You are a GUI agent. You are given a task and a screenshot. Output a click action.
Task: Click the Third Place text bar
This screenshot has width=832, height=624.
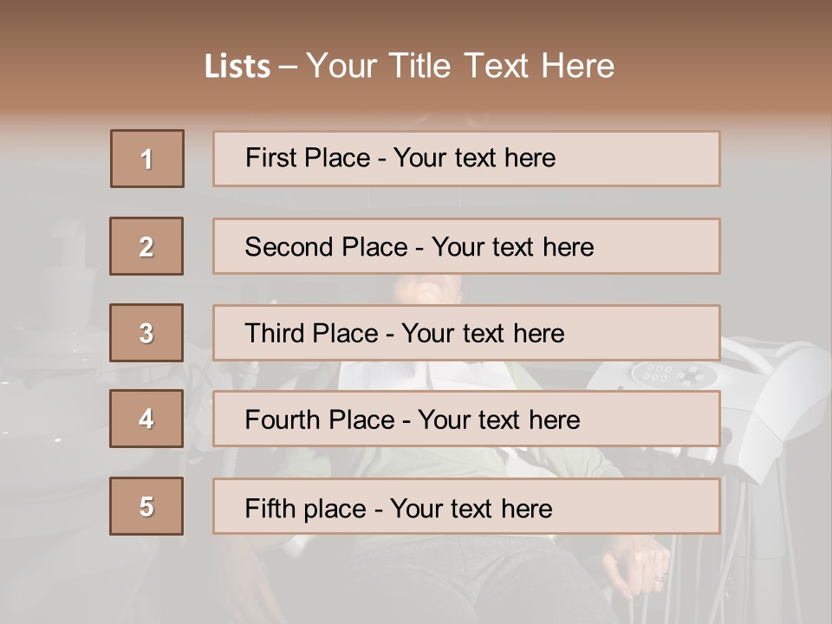click(466, 333)
